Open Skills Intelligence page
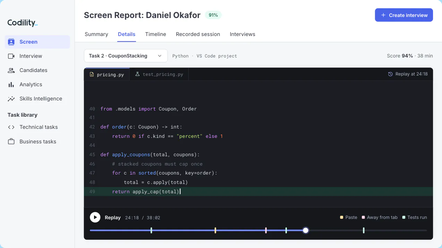Image resolution: width=442 pixels, height=248 pixels. [37, 99]
